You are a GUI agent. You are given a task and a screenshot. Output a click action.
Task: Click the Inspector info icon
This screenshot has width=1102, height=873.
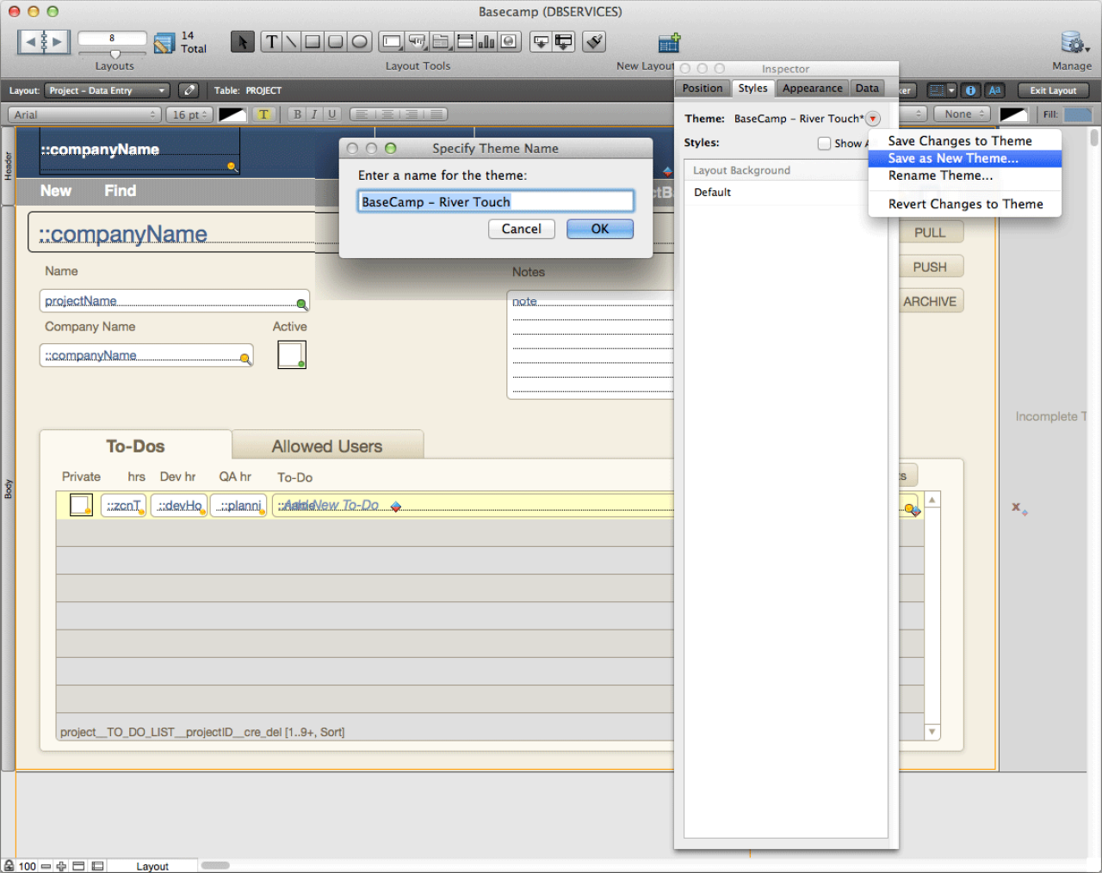click(970, 90)
